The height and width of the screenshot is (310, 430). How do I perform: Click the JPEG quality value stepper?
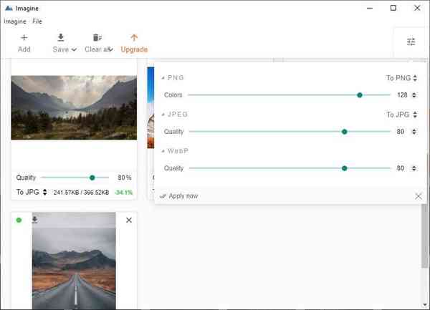tap(415, 132)
